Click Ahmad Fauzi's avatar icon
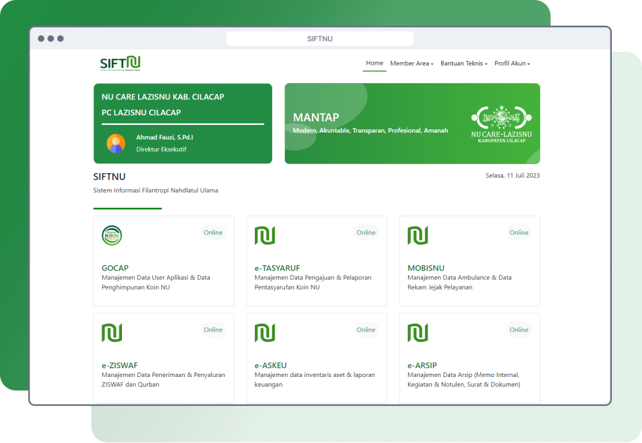The height and width of the screenshot is (443, 642). 115,144
